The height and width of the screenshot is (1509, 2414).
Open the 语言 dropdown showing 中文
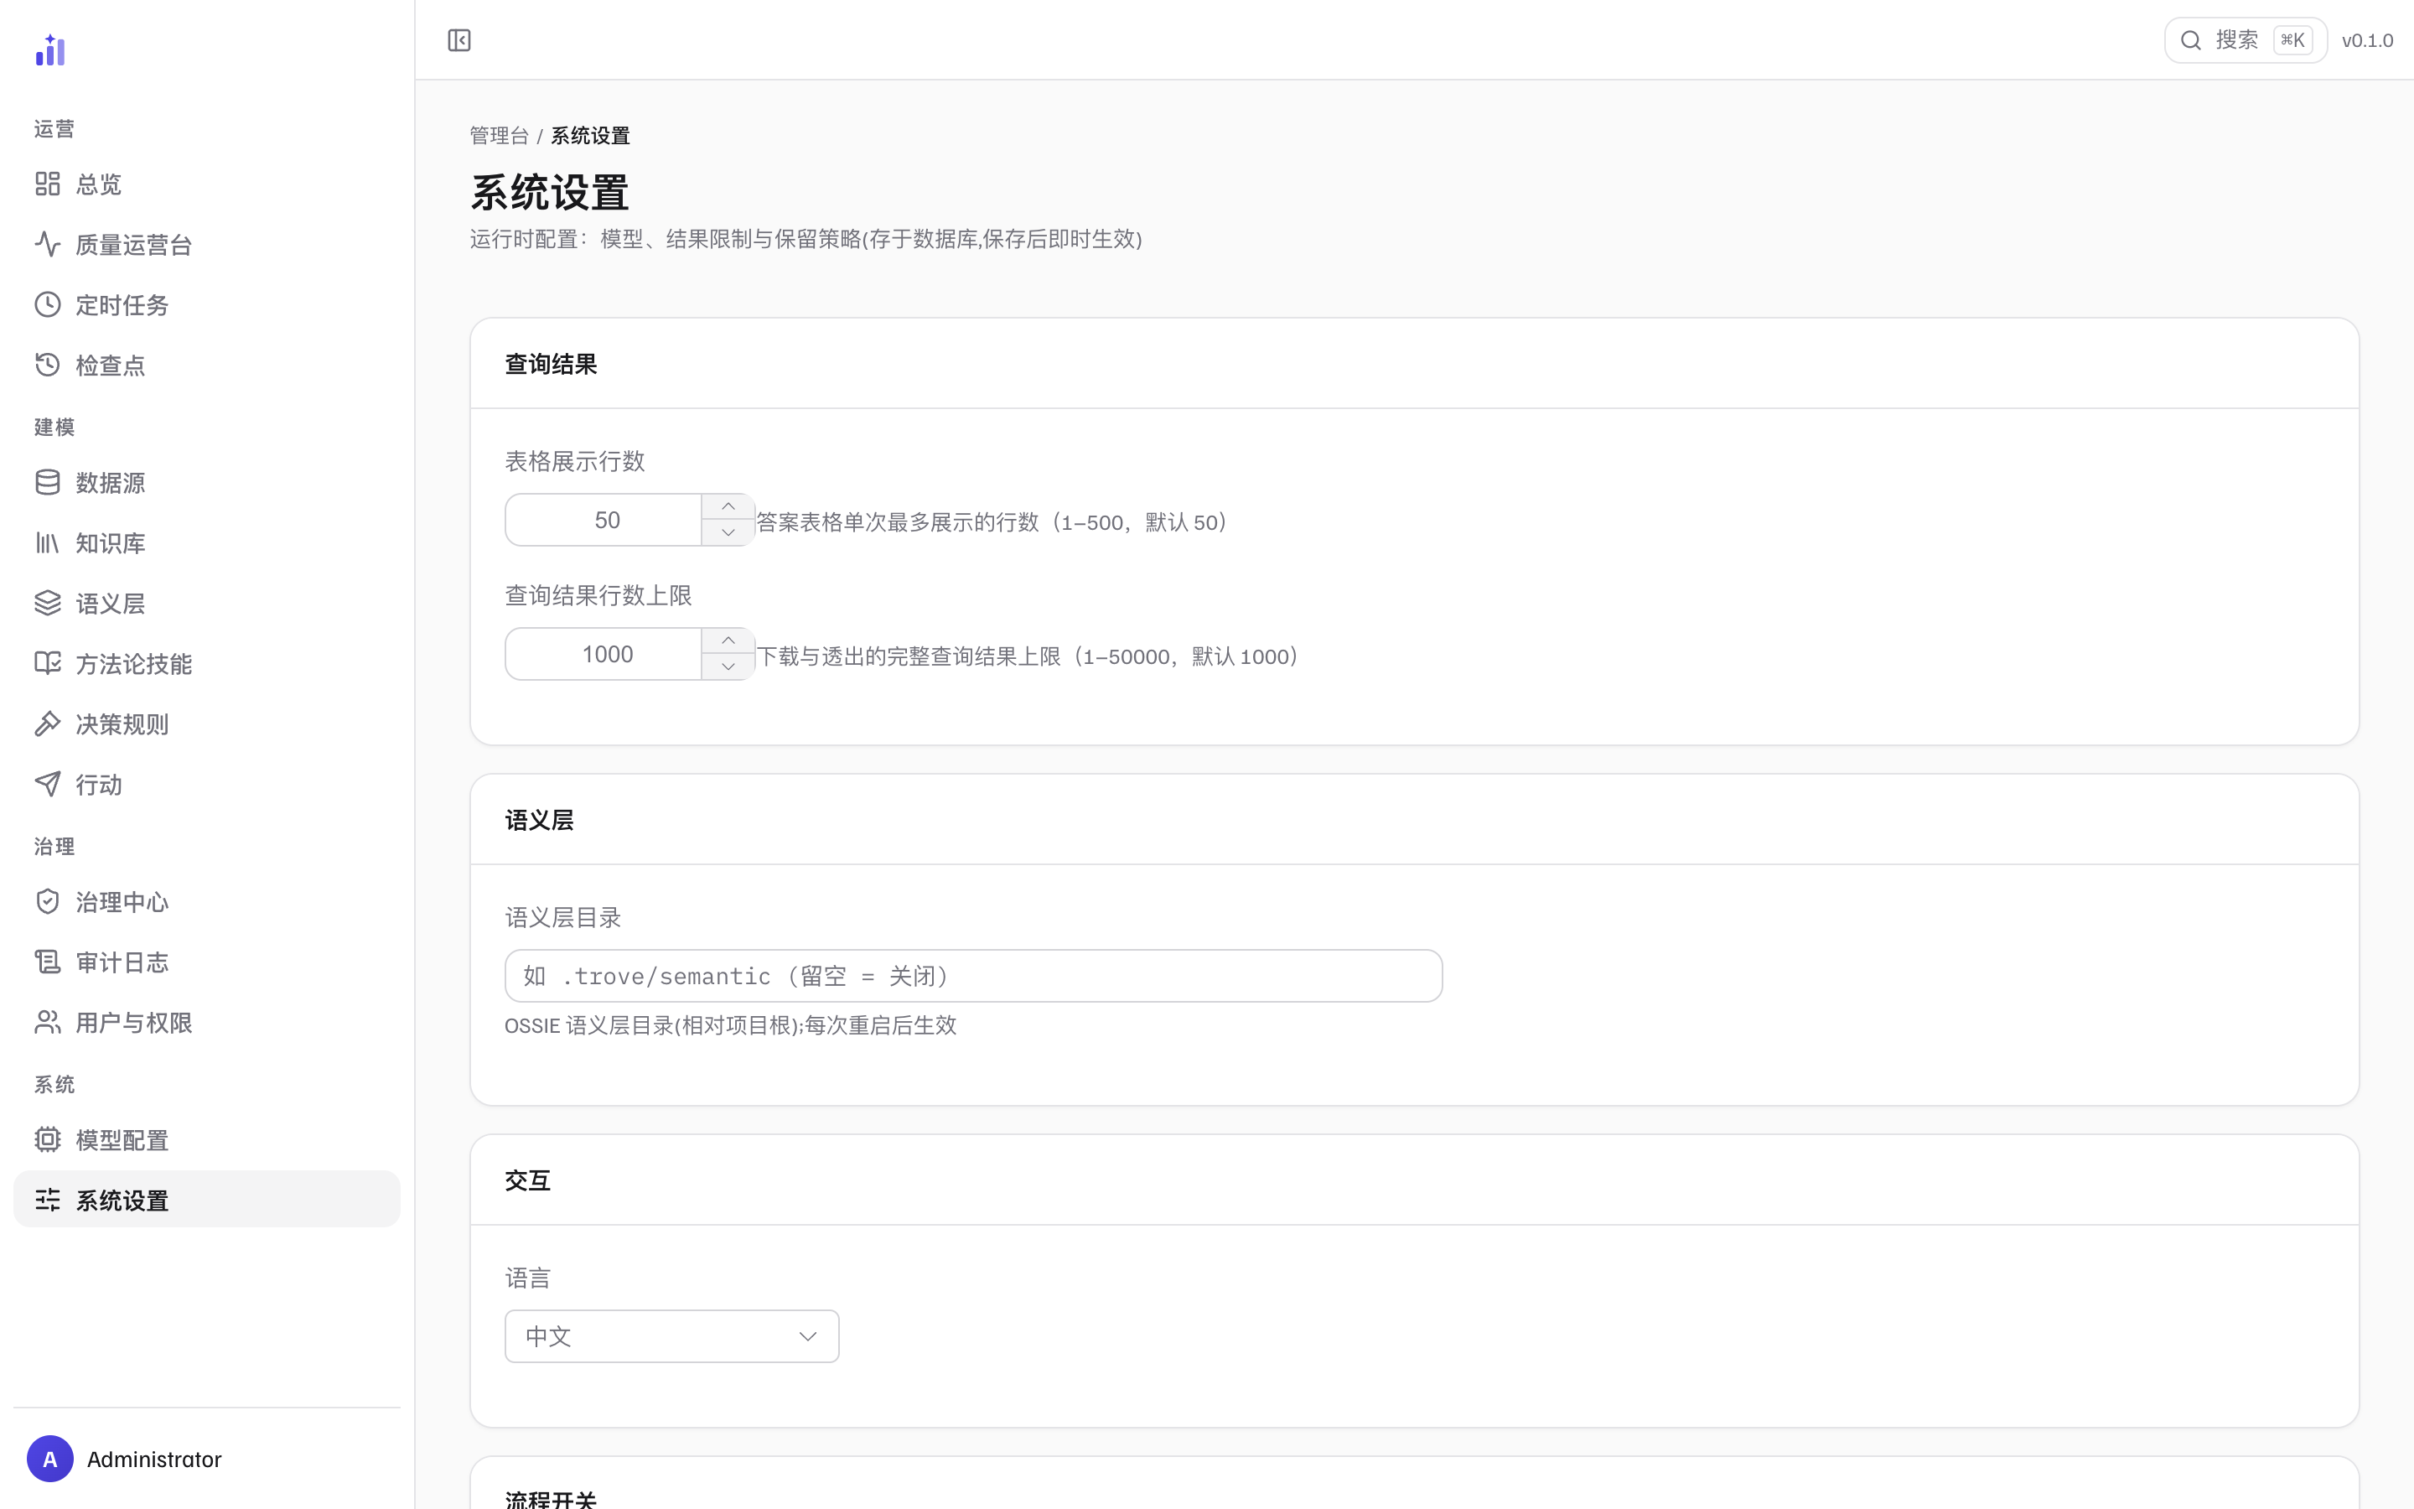pyautogui.click(x=671, y=1335)
